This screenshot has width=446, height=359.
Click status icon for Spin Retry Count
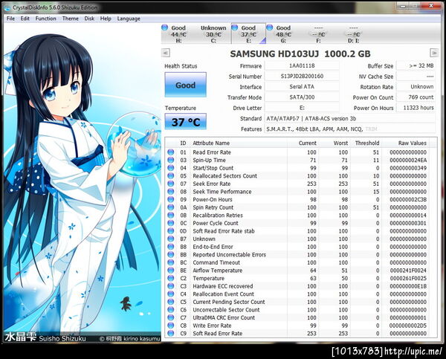click(x=171, y=207)
